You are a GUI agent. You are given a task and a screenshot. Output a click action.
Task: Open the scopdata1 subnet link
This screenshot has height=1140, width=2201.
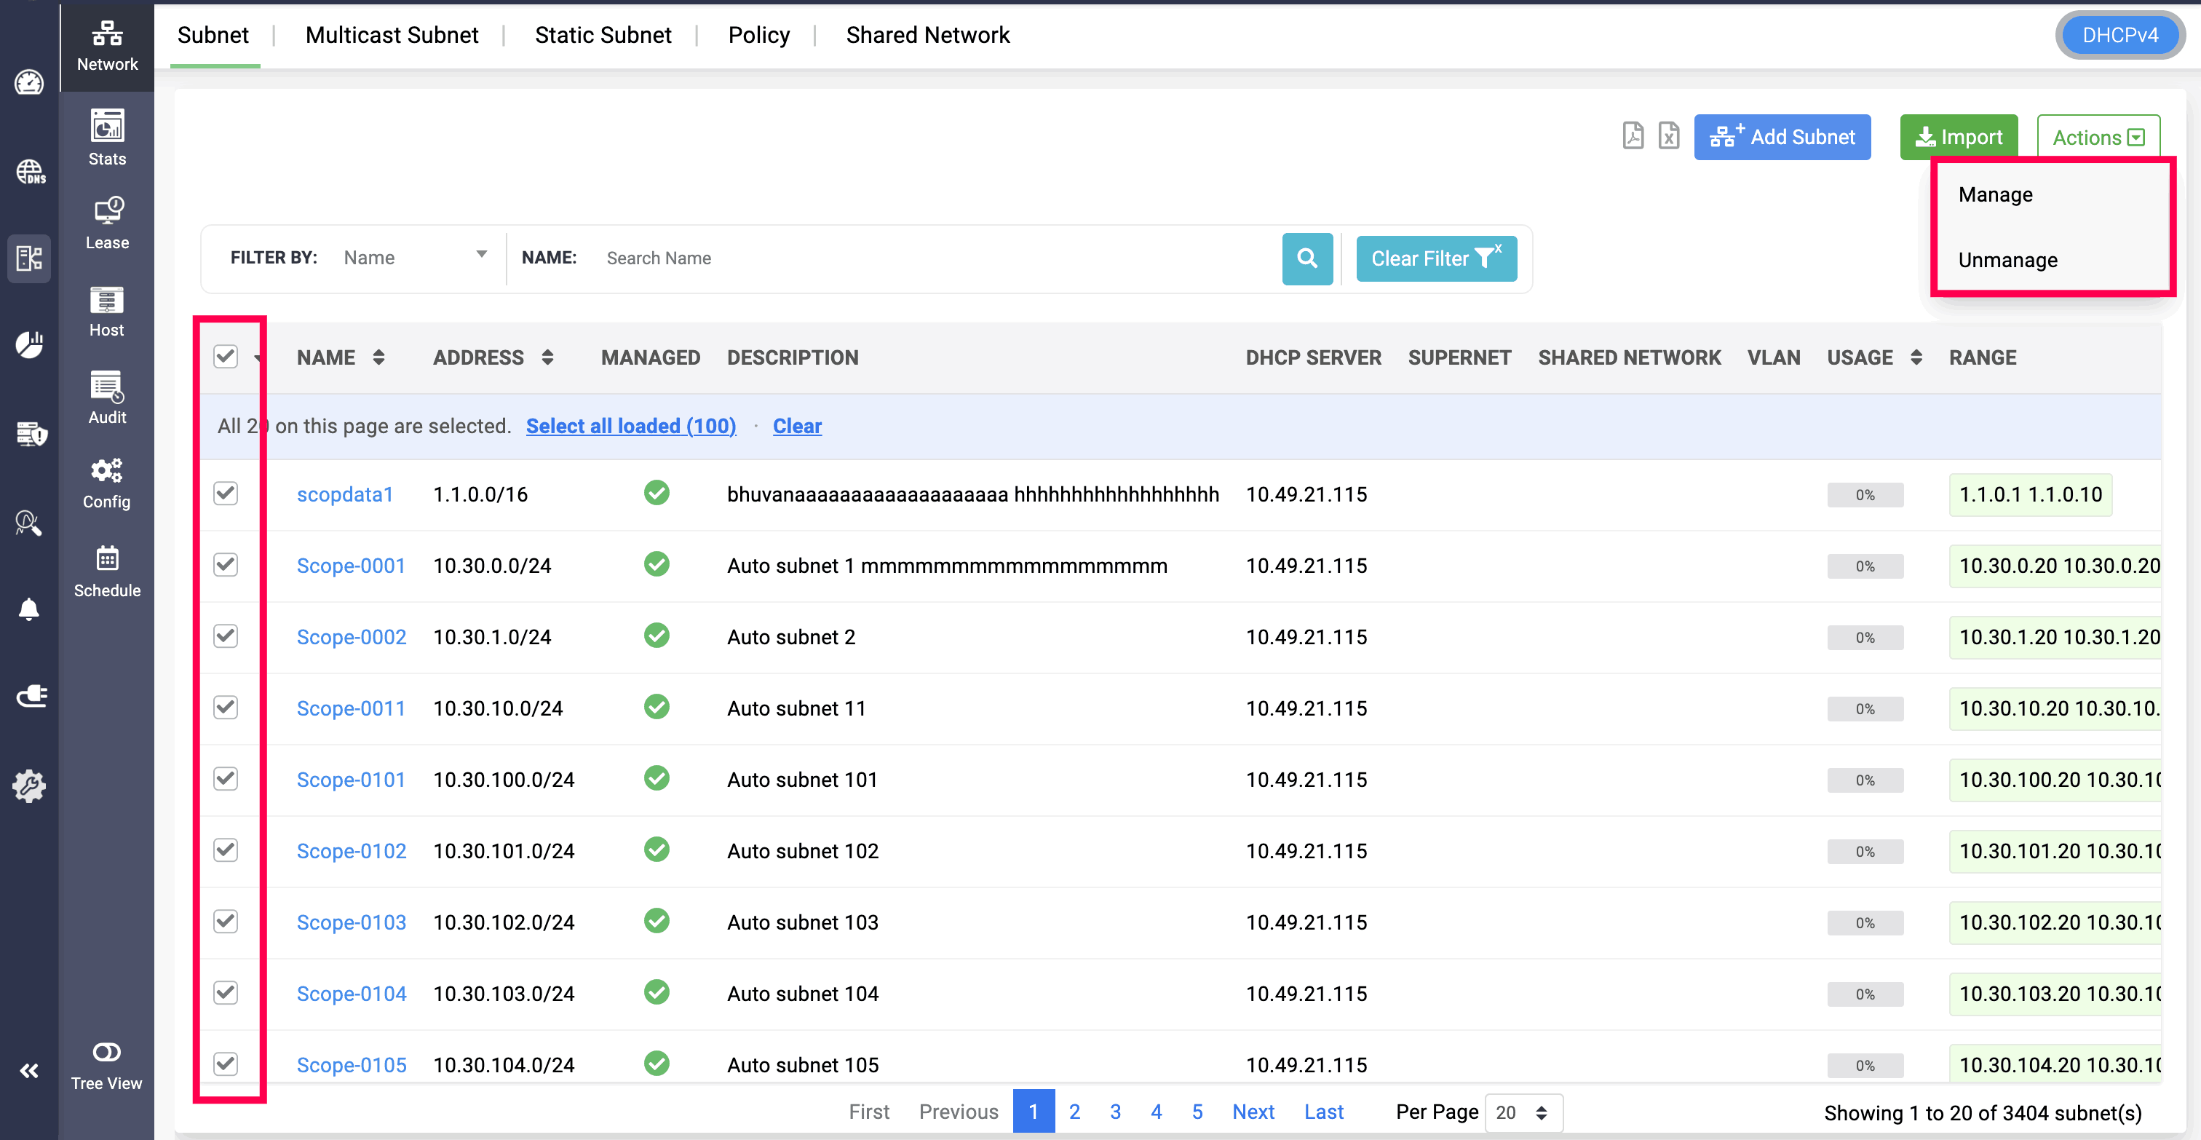tap(344, 494)
